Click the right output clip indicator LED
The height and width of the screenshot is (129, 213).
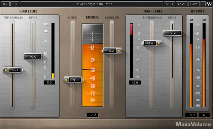tap(204, 20)
